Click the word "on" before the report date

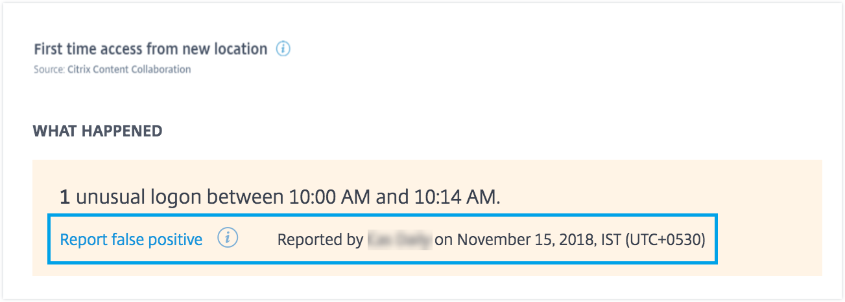443,240
